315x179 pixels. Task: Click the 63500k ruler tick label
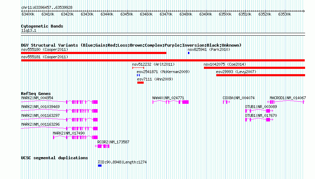pos(225,14)
